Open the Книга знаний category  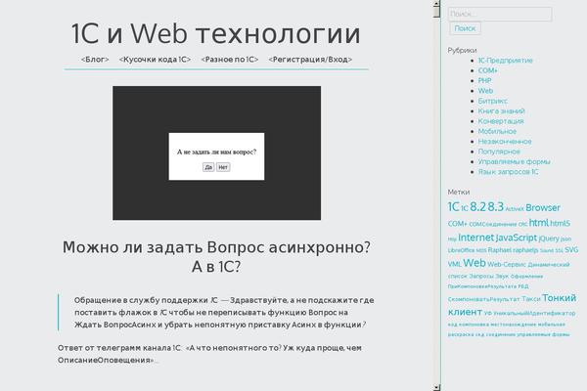coord(501,111)
